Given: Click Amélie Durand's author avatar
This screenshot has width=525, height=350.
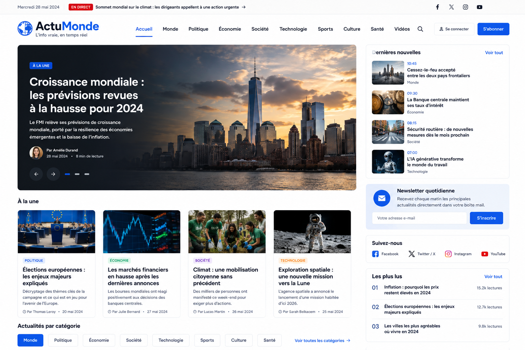Looking at the screenshot, I should coord(36,153).
